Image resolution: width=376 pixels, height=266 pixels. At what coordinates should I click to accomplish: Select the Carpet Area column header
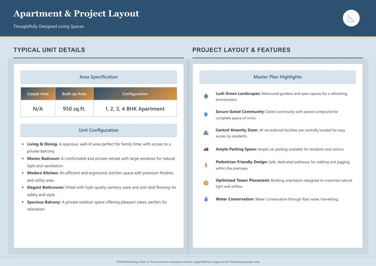[38, 94]
